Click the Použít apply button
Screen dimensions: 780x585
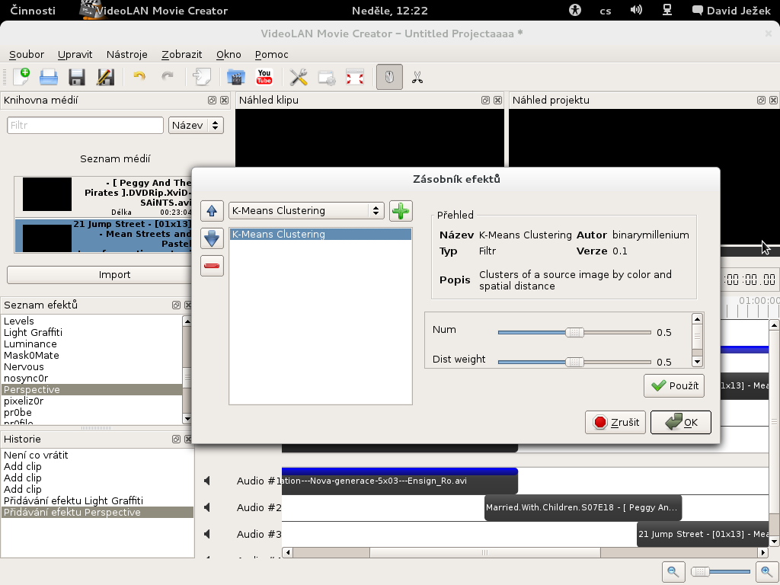tap(674, 386)
